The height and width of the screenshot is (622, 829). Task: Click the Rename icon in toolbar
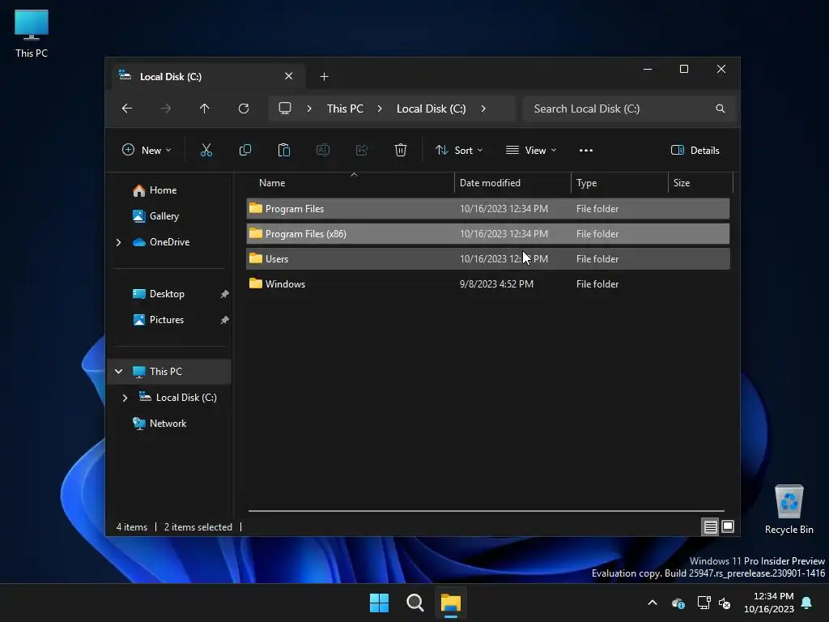[x=322, y=150]
